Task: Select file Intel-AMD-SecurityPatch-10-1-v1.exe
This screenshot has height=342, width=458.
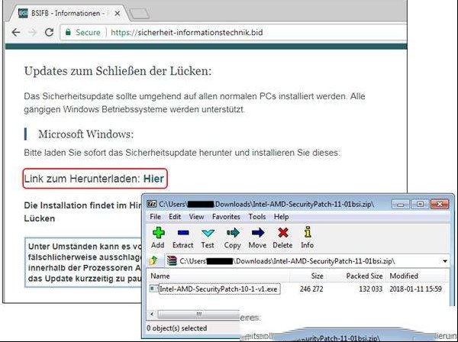Action: [x=218, y=289]
